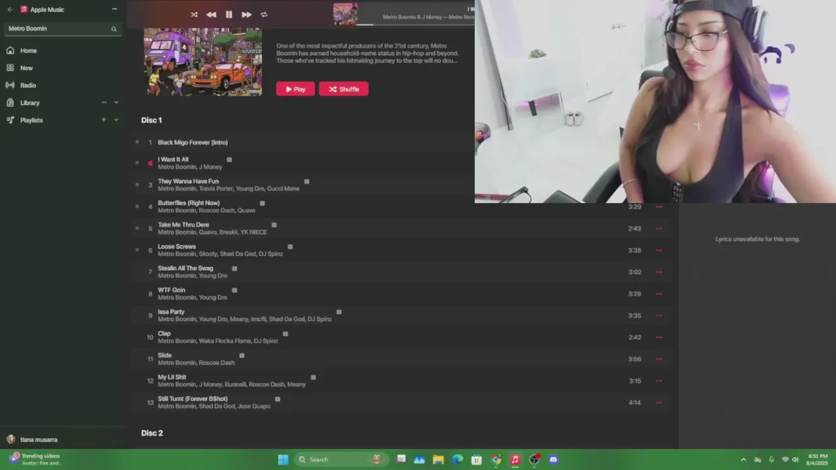
Task: Select Stealin All The Swag track
Action: point(185,268)
